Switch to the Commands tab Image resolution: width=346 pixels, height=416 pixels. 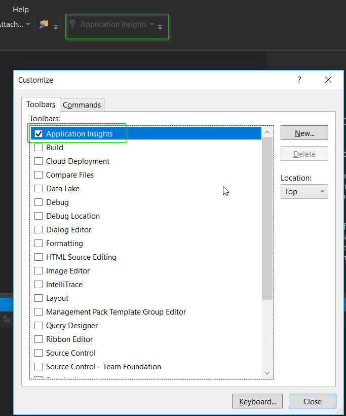coord(82,105)
